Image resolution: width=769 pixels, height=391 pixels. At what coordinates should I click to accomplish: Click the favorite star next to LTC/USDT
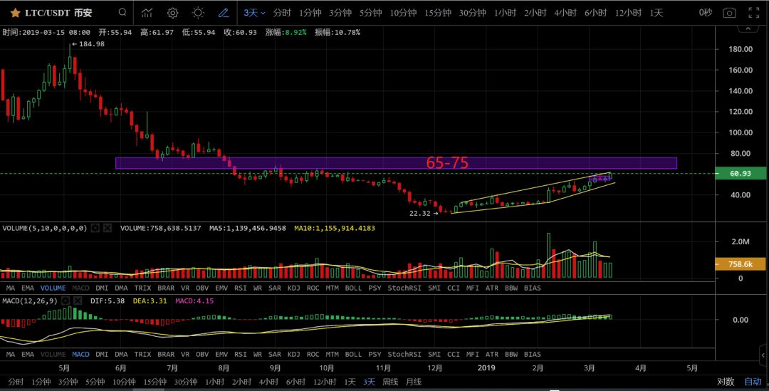coord(15,13)
